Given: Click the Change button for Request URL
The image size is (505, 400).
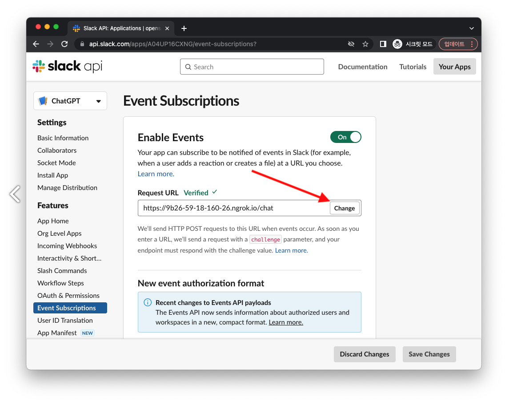Looking at the screenshot, I should tap(344, 208).
